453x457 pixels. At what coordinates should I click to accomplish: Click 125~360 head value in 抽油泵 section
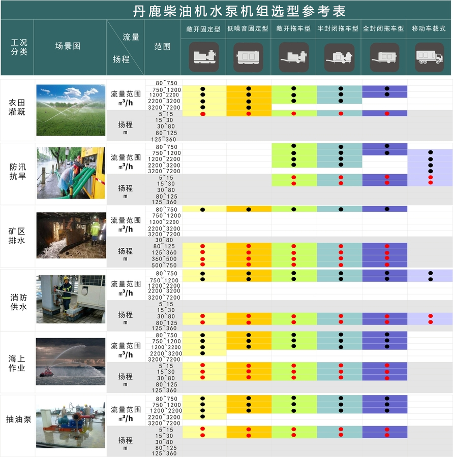tap(164, 453)
